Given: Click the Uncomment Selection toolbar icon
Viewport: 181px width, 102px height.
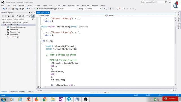Looking at the screenshot, I should (x=120, y=9).
